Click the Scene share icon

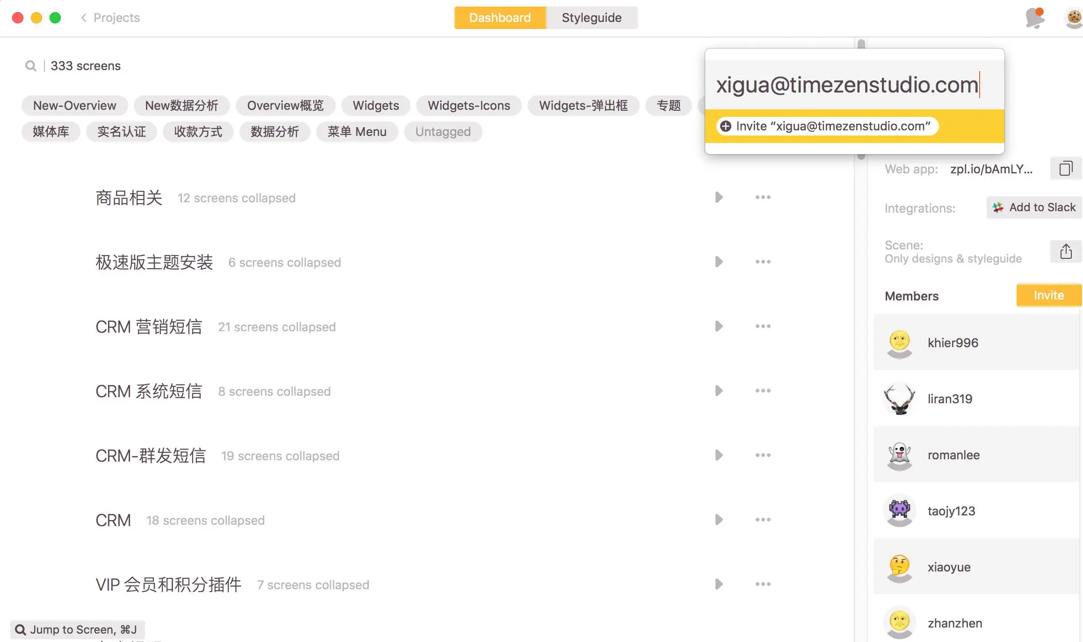tap(1066, 252)
